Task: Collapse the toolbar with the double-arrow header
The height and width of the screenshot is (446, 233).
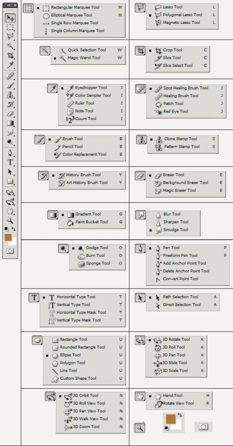Action: point(10,5)
